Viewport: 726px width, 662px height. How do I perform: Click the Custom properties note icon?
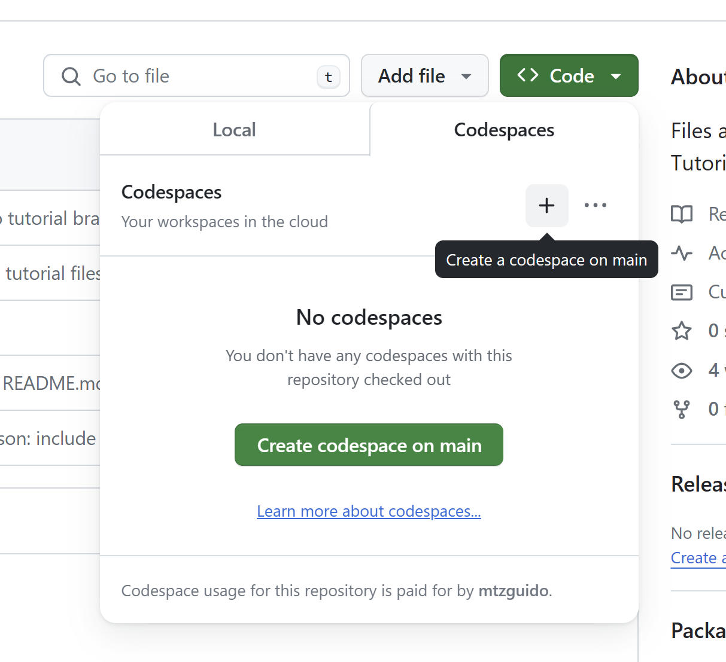click(682, 292)
